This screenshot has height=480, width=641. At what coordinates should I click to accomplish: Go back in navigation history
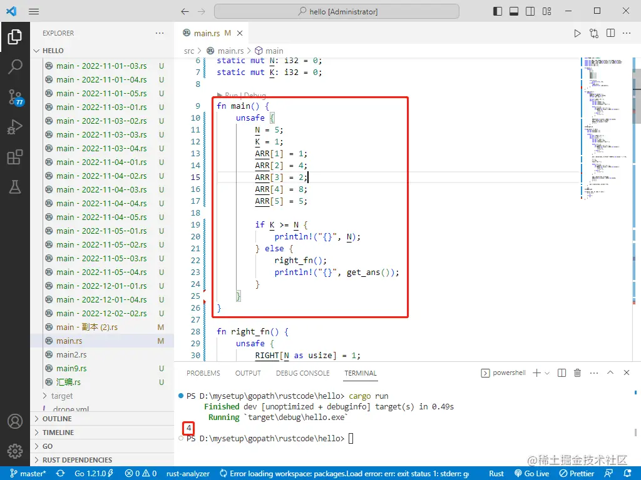pos(185,11)
